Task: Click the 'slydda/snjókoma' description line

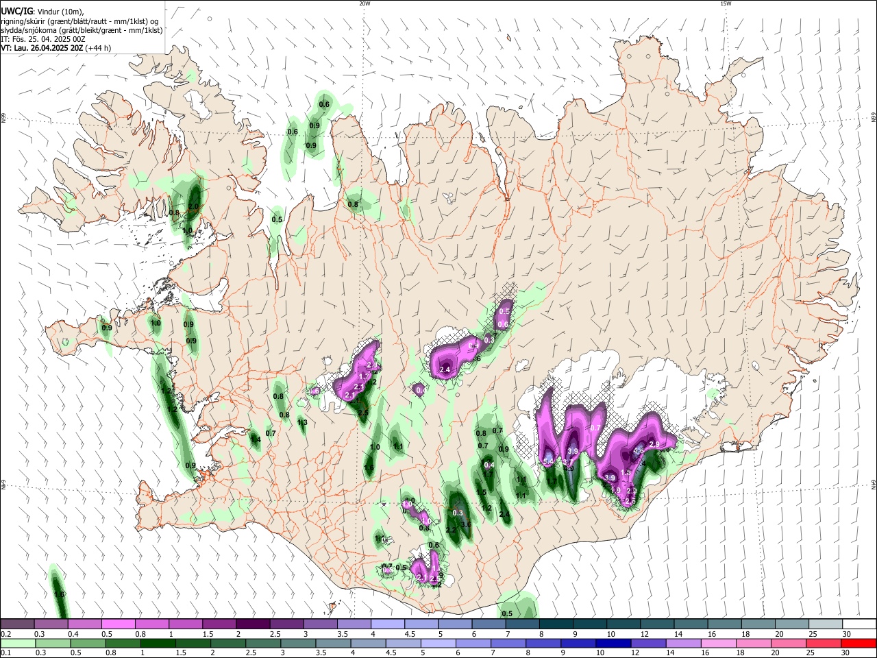Action: [x=82, y=30]
